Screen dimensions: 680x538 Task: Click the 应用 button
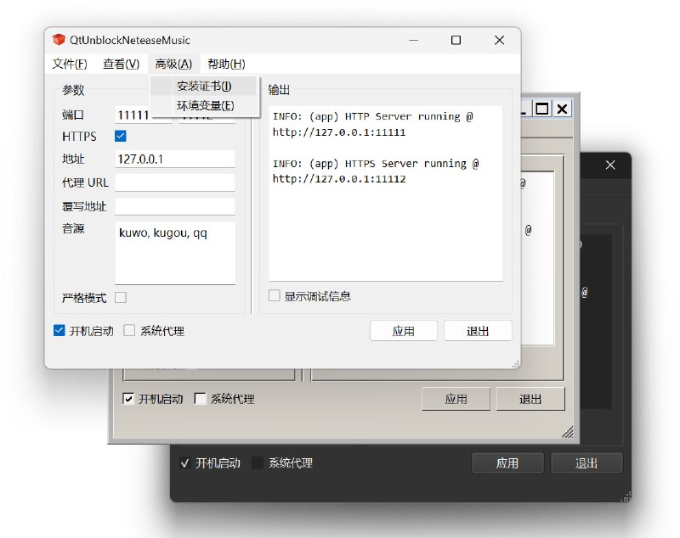tap(404, 331)
